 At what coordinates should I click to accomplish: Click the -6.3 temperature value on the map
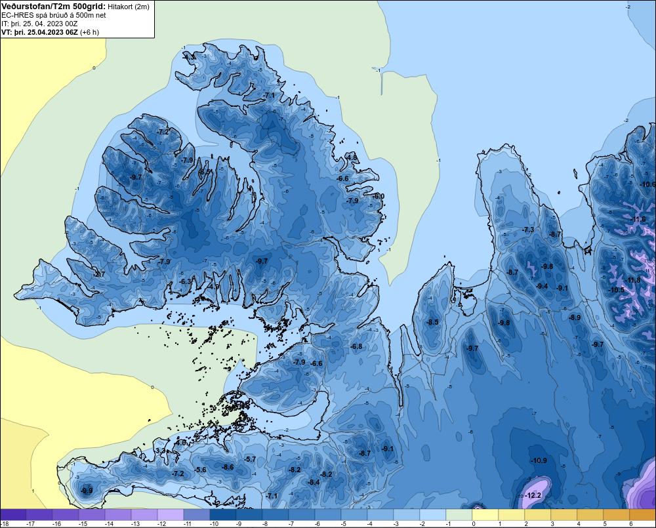pos(186,281)
